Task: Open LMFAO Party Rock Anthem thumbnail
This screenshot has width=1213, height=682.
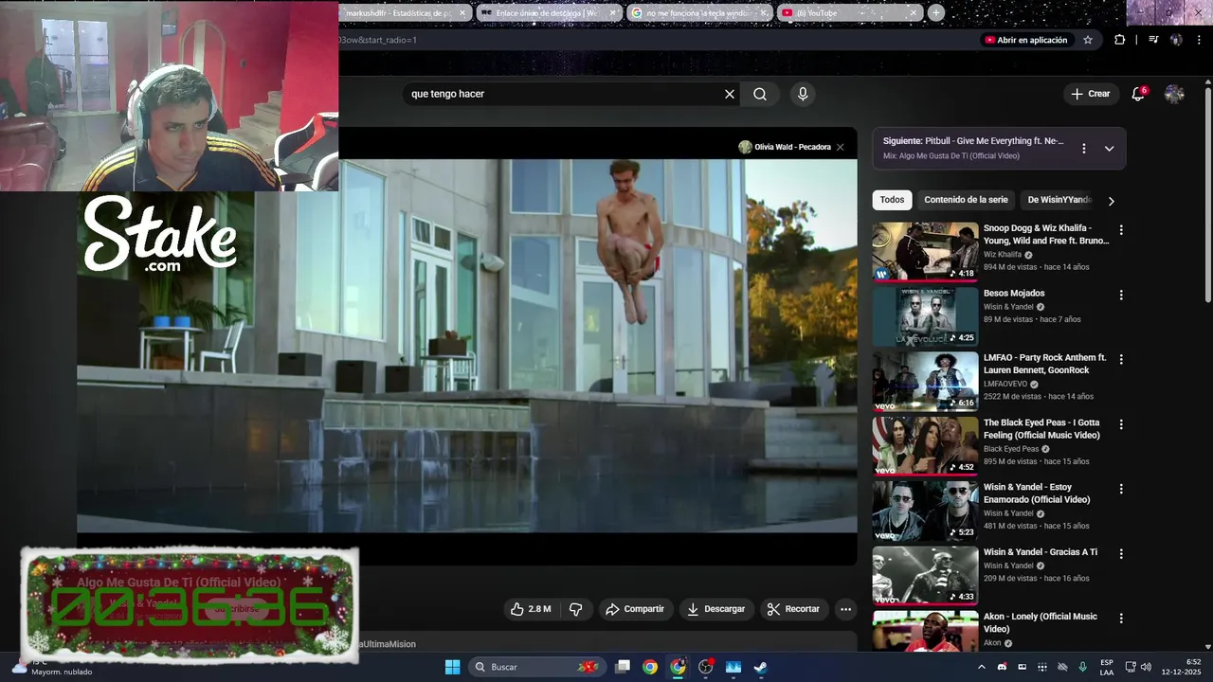Action: point(925,381)
